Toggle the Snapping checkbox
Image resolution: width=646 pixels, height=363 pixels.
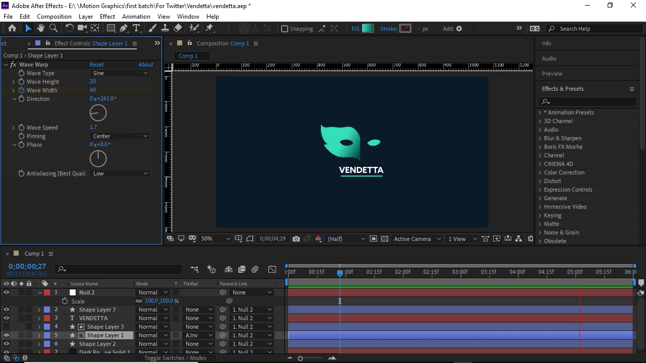click(x=285, y=29)
